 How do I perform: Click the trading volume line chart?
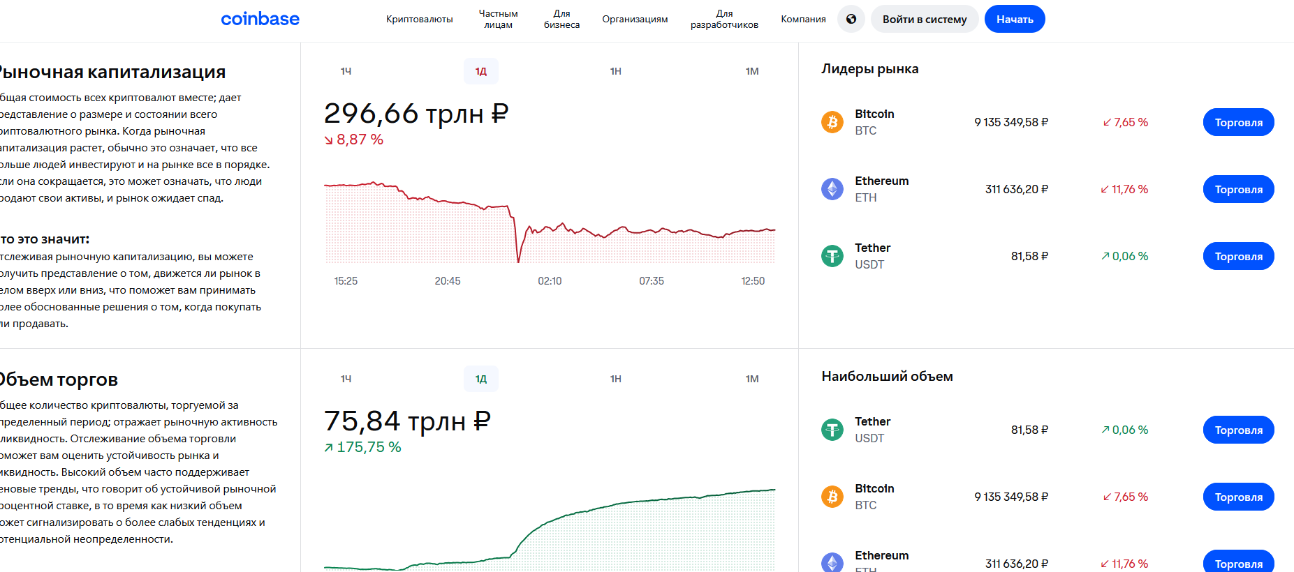click(550, 530)
